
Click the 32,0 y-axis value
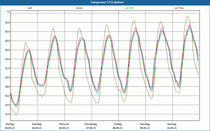(x=8, y=23)
